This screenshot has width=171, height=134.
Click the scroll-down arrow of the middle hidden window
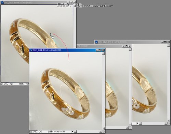[x=130, y=125]
